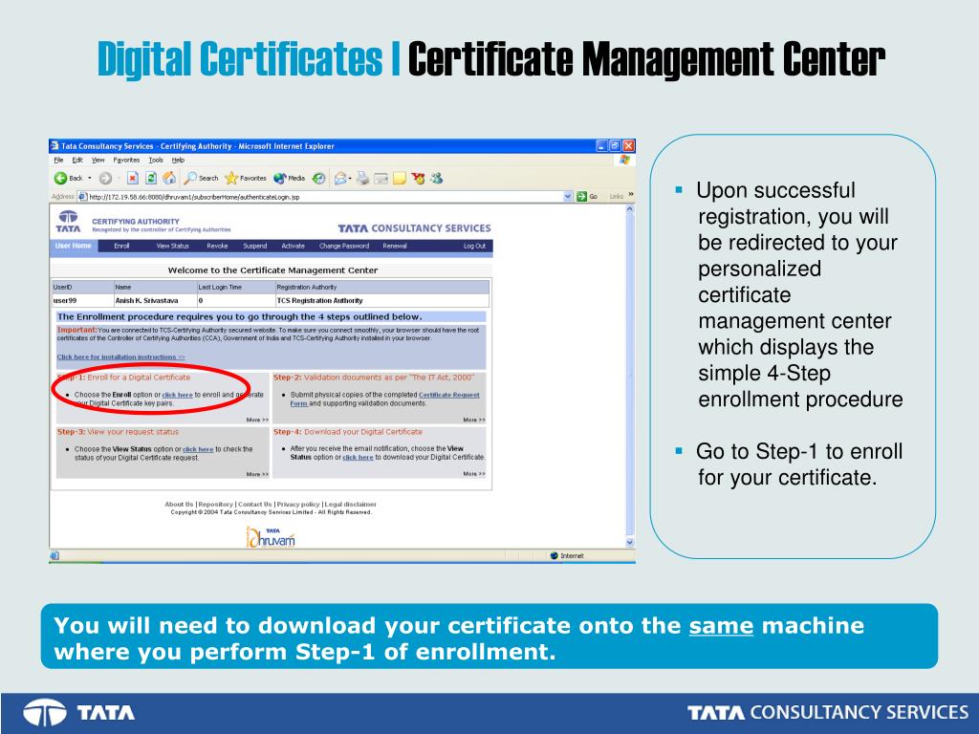Click 'click here' link in Step-1 Enroll
This screenshot has height=734, width=979.
(x=177, y=395)
